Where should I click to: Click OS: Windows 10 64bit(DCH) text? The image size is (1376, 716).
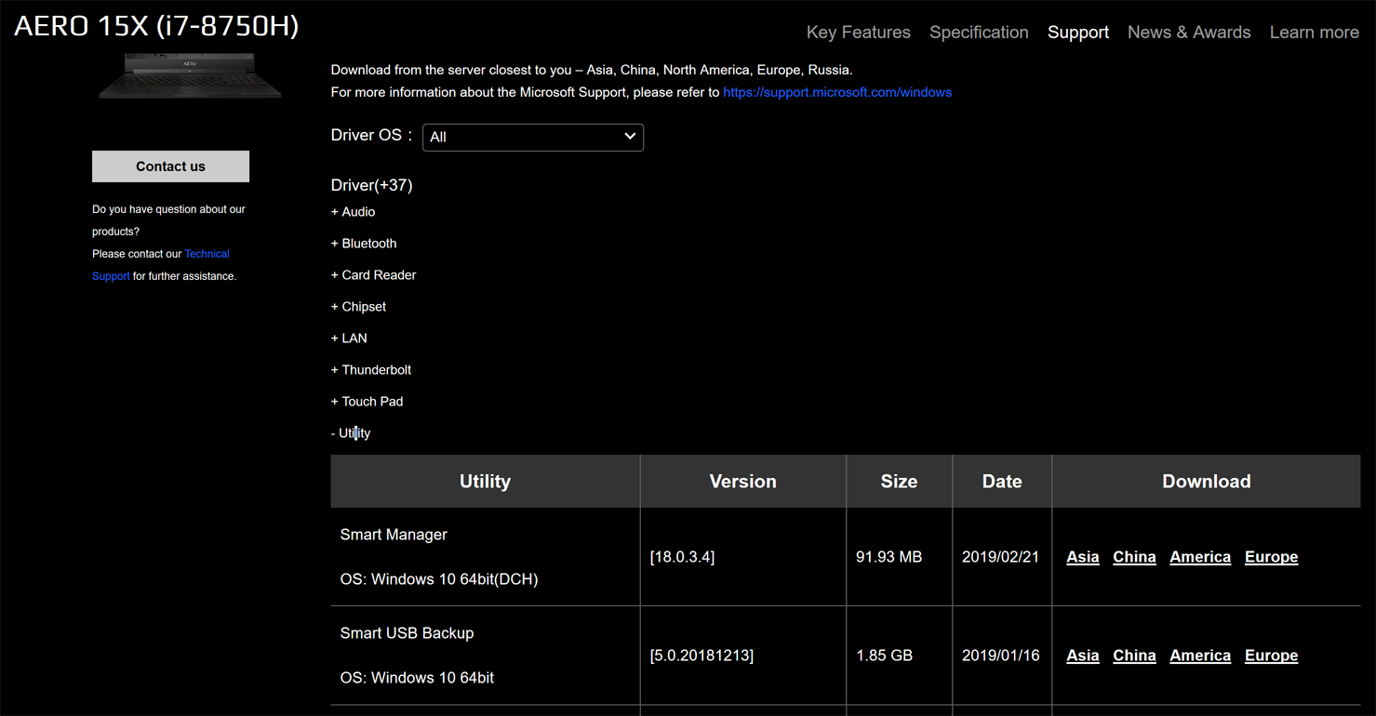tap(439, 579)
